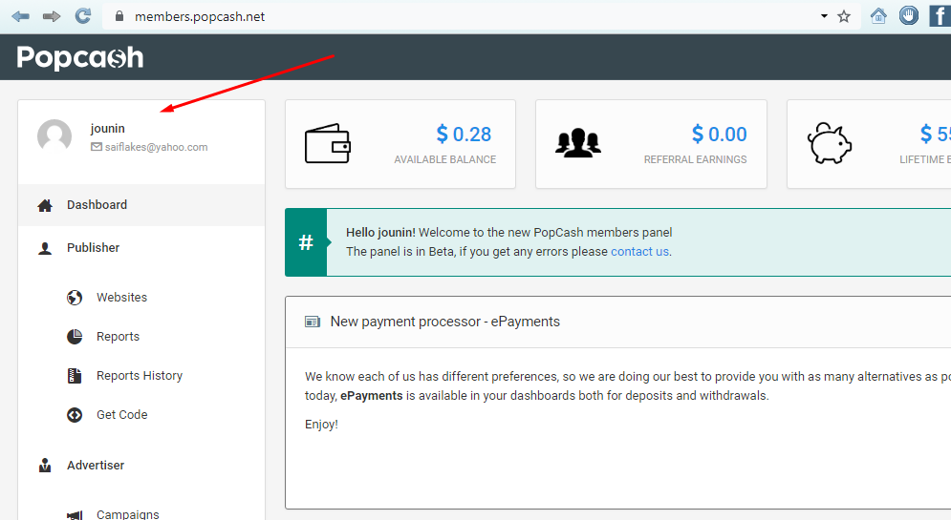The height and width of the screenshot is (520, 951).
Task: Click the AVAILABLE BALANCE label
Action: coord(445,159)
